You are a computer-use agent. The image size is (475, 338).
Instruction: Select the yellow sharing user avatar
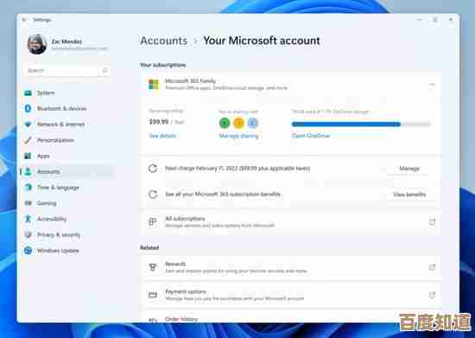[238, 123]
